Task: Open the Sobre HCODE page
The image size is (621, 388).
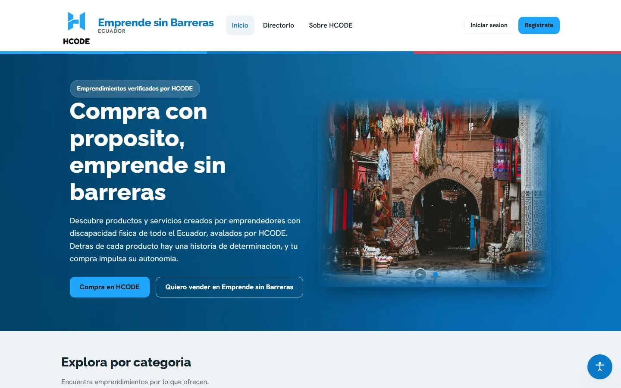Action: point(331,25)
